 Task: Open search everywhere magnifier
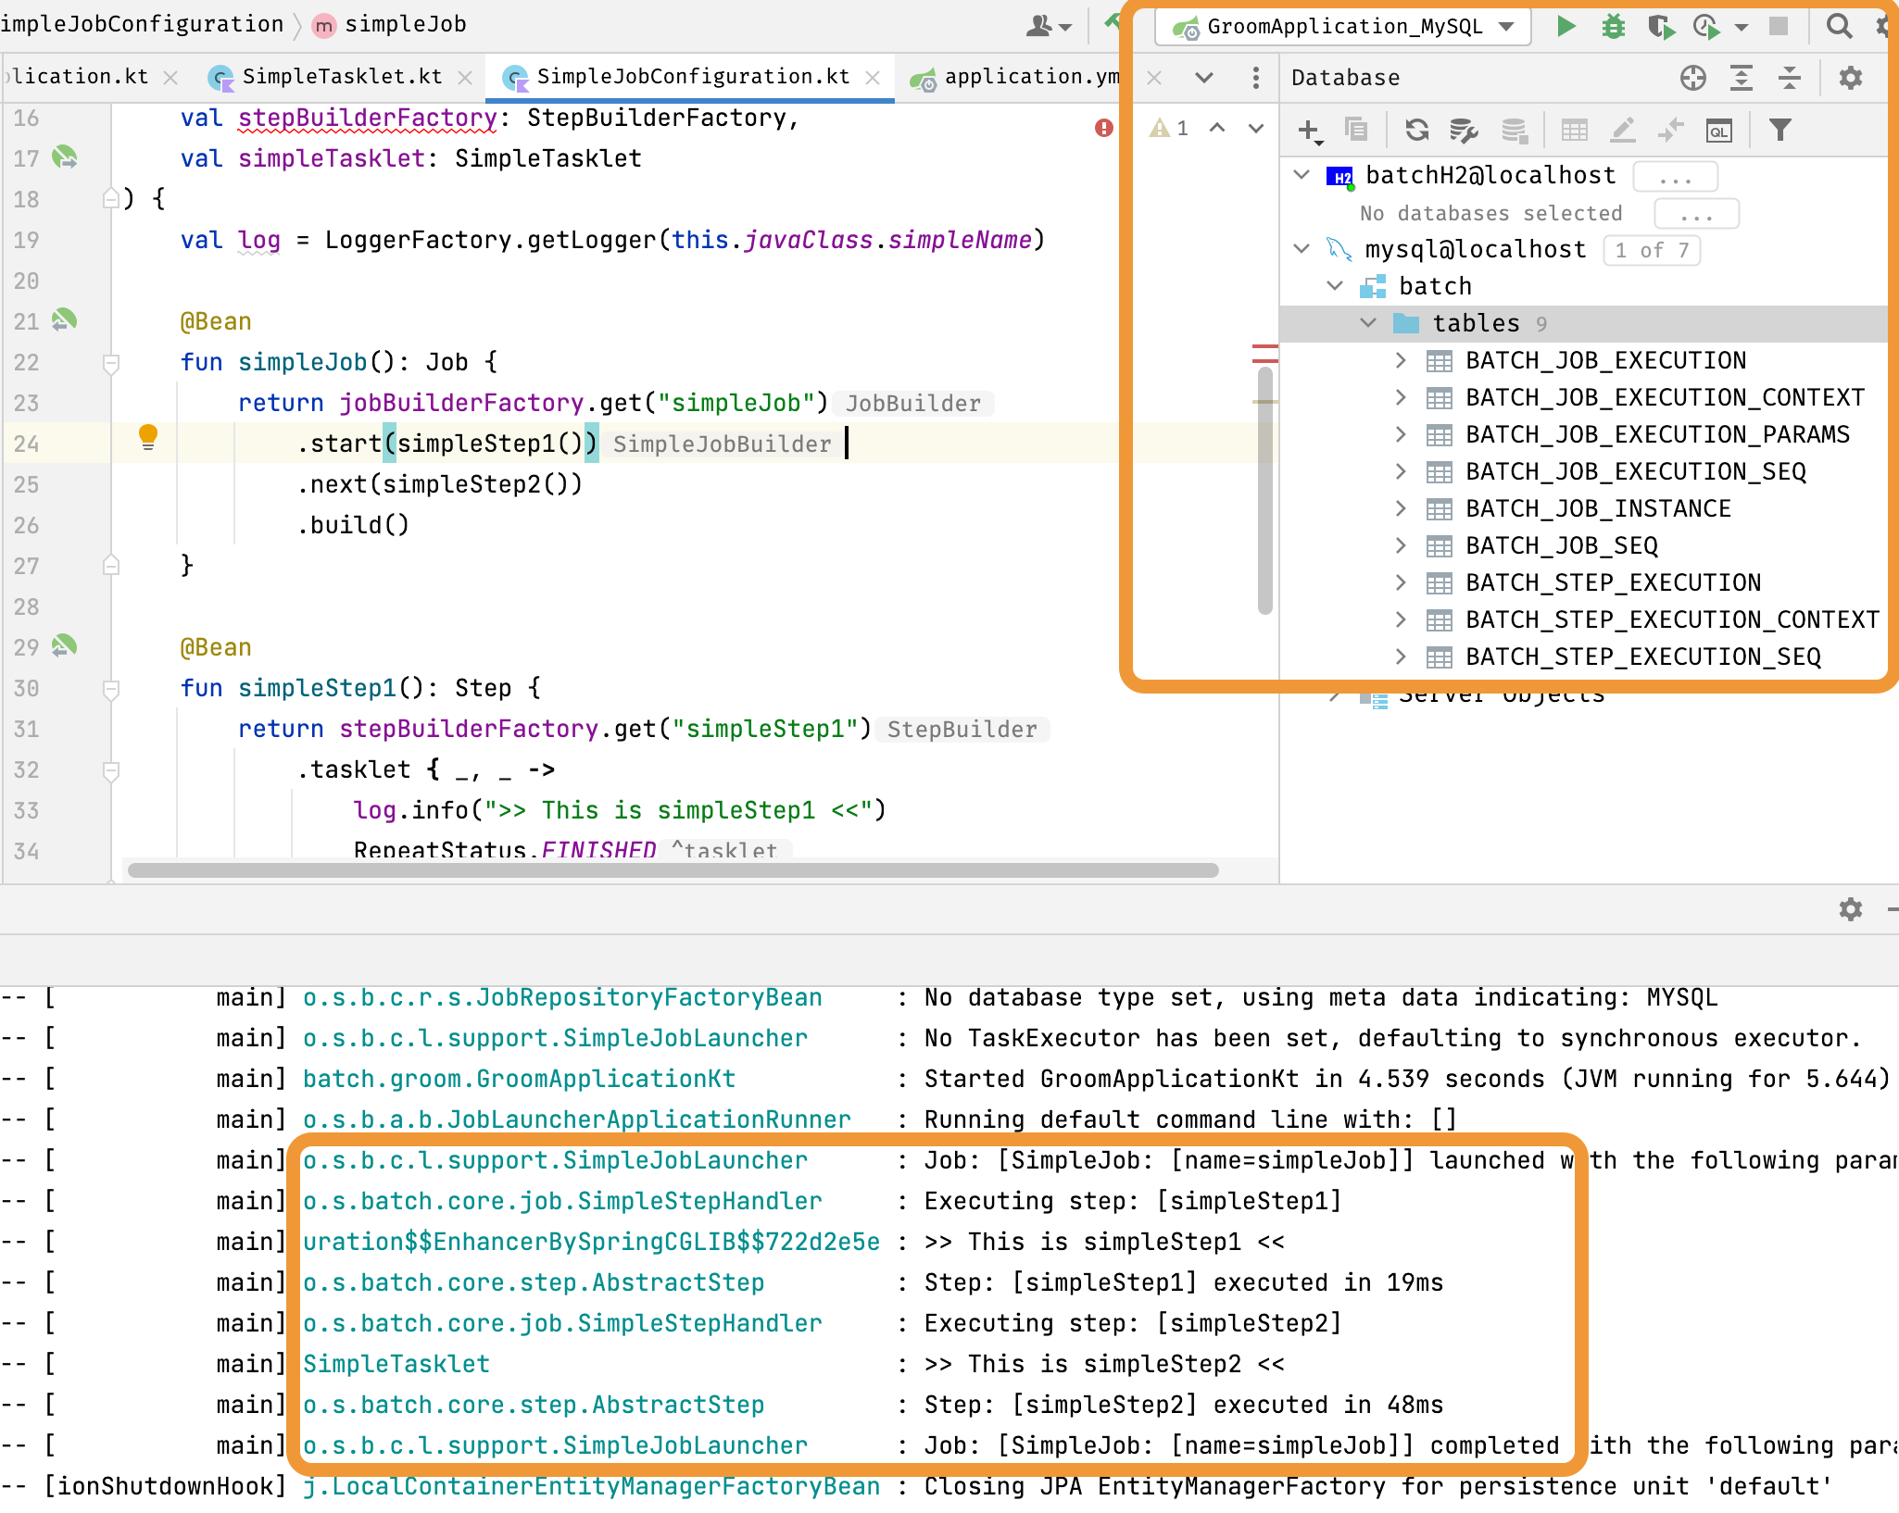(x=1839, y=26)
